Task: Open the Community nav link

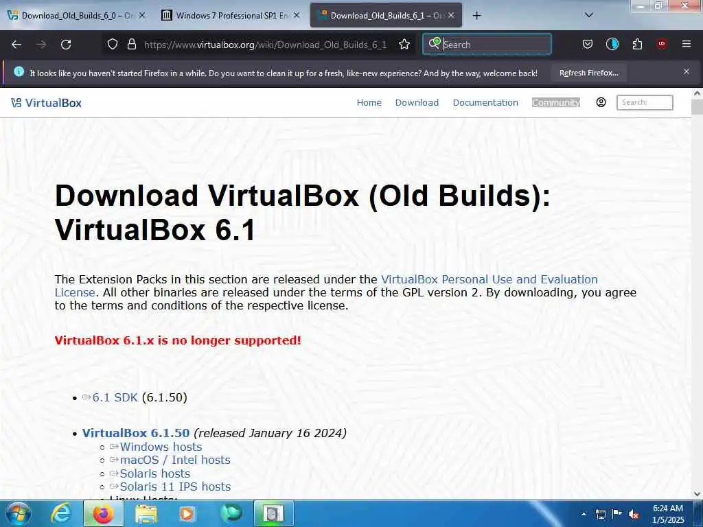Action: pyautogui.click(x=556, y=103)
